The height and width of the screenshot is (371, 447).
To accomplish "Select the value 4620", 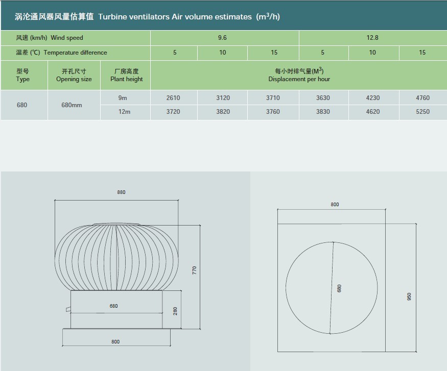I will [x=372, y=112].
